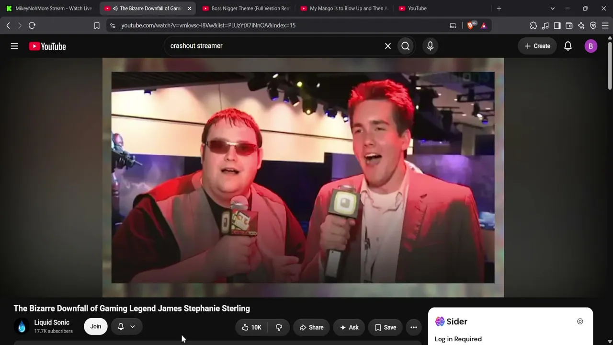Image resolution: width=613 pixels, height=345 pixels.
Task: Dislike the video with thumbs down
Action: [279, 327]
